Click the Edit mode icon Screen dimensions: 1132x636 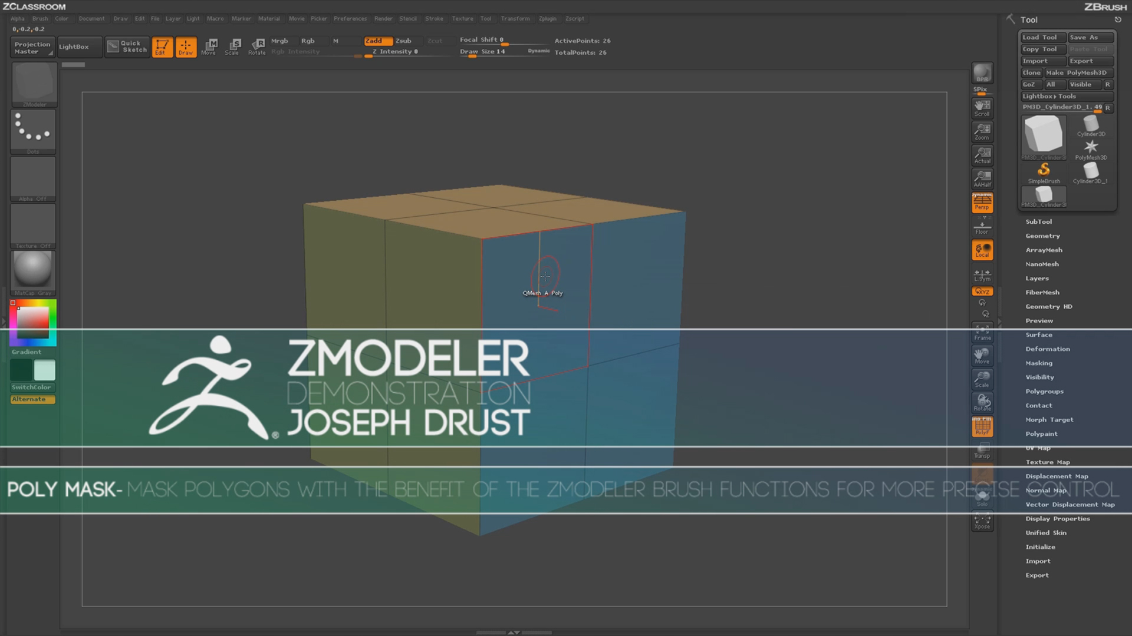pos(162,47)
